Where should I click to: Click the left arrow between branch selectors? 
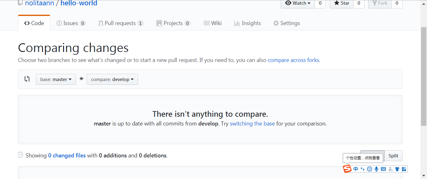coord(81,79)
